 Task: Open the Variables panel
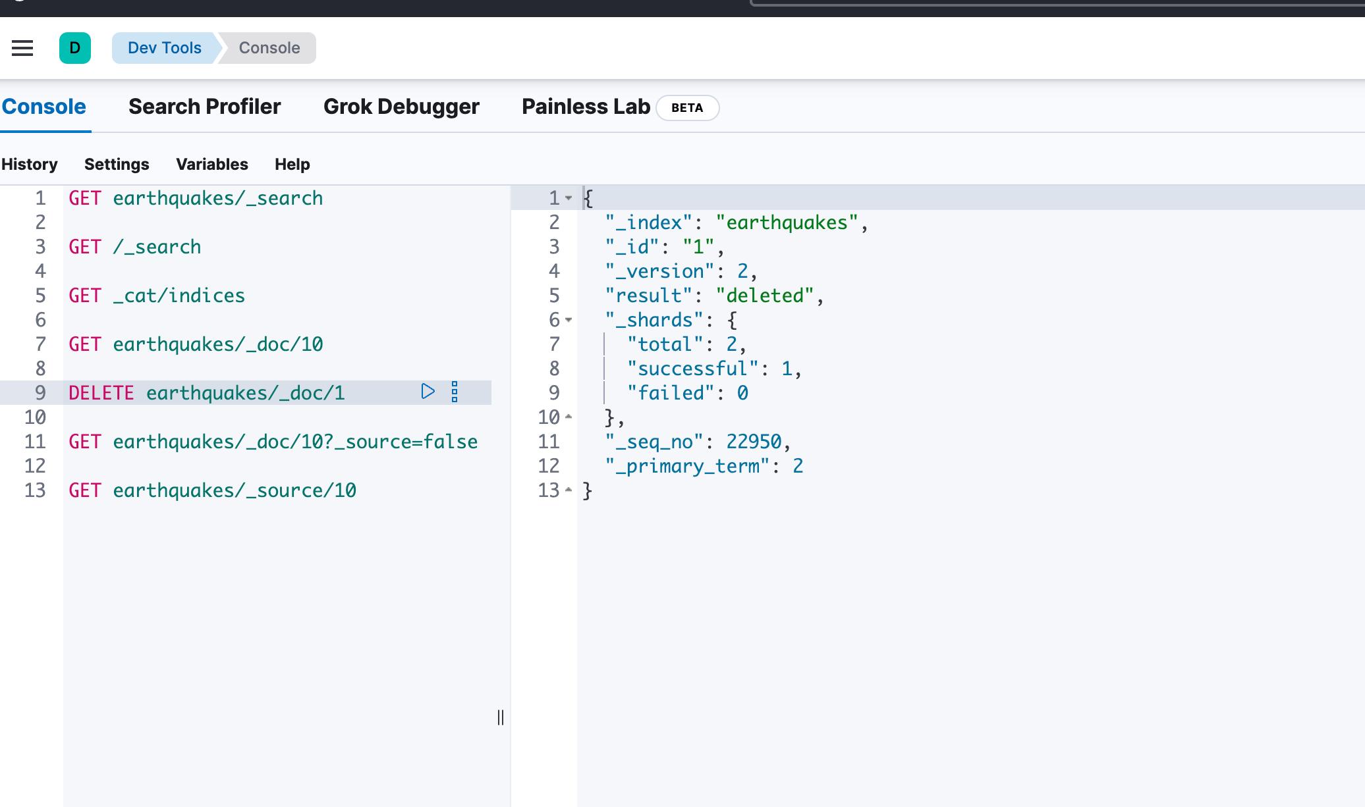pyautogui.click(x=212, y=164)
